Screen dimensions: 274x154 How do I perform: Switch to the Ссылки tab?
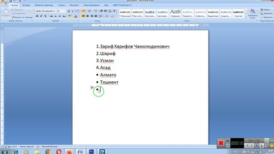point(61,5)
